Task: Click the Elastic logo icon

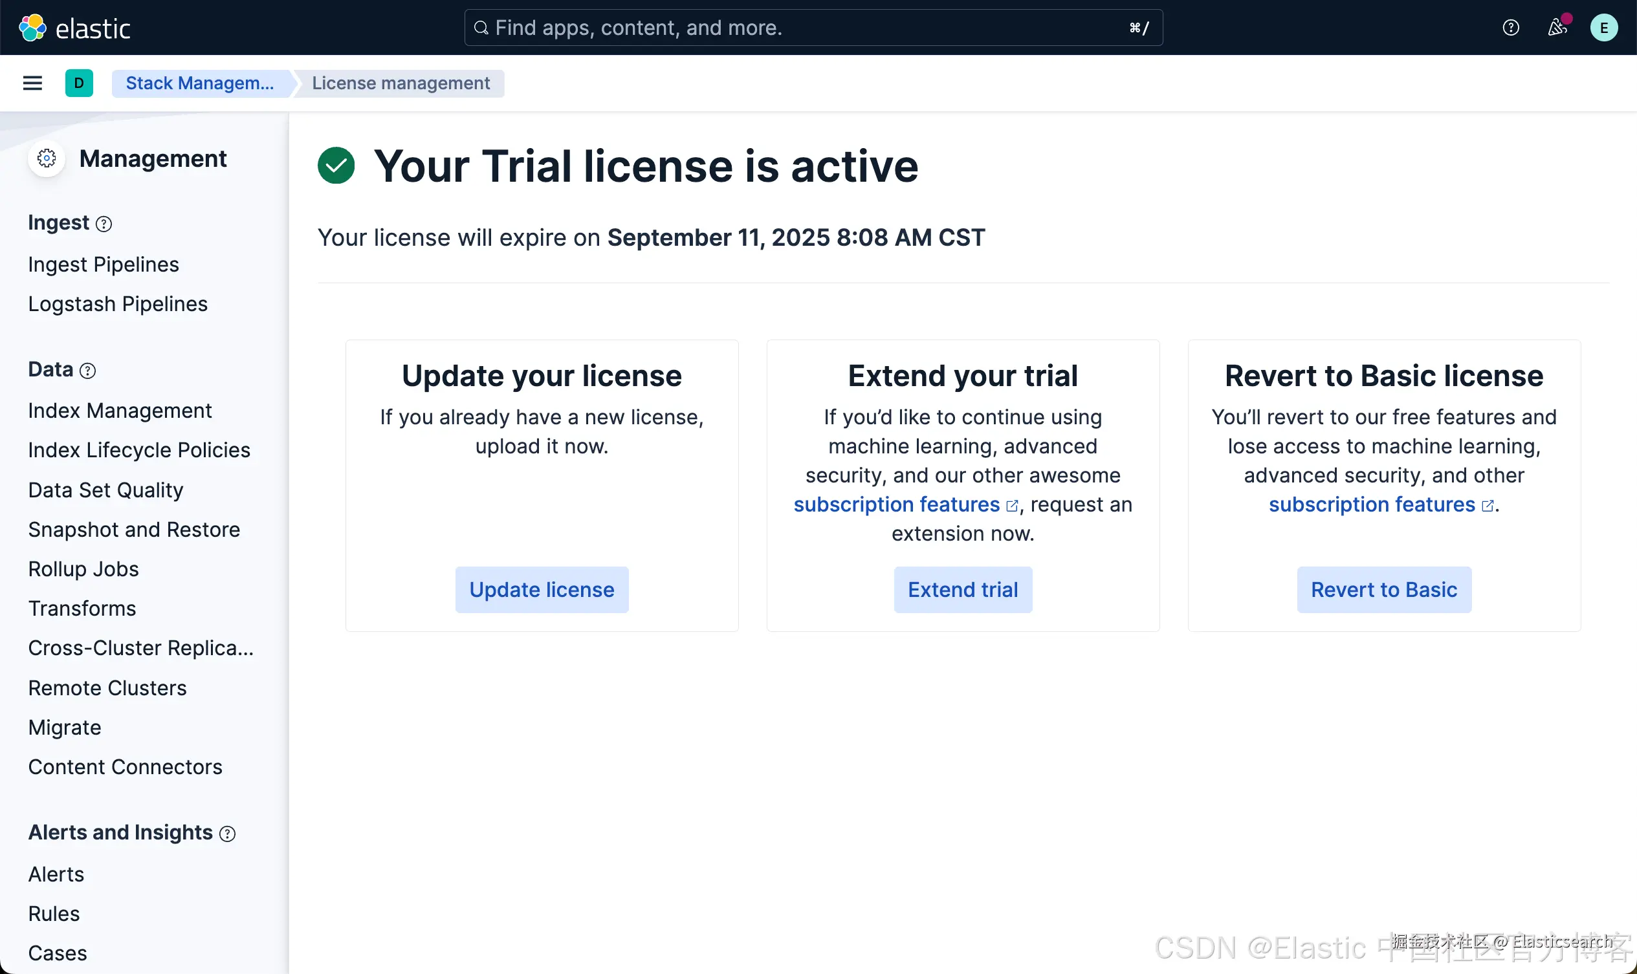Action: point(32,28)
